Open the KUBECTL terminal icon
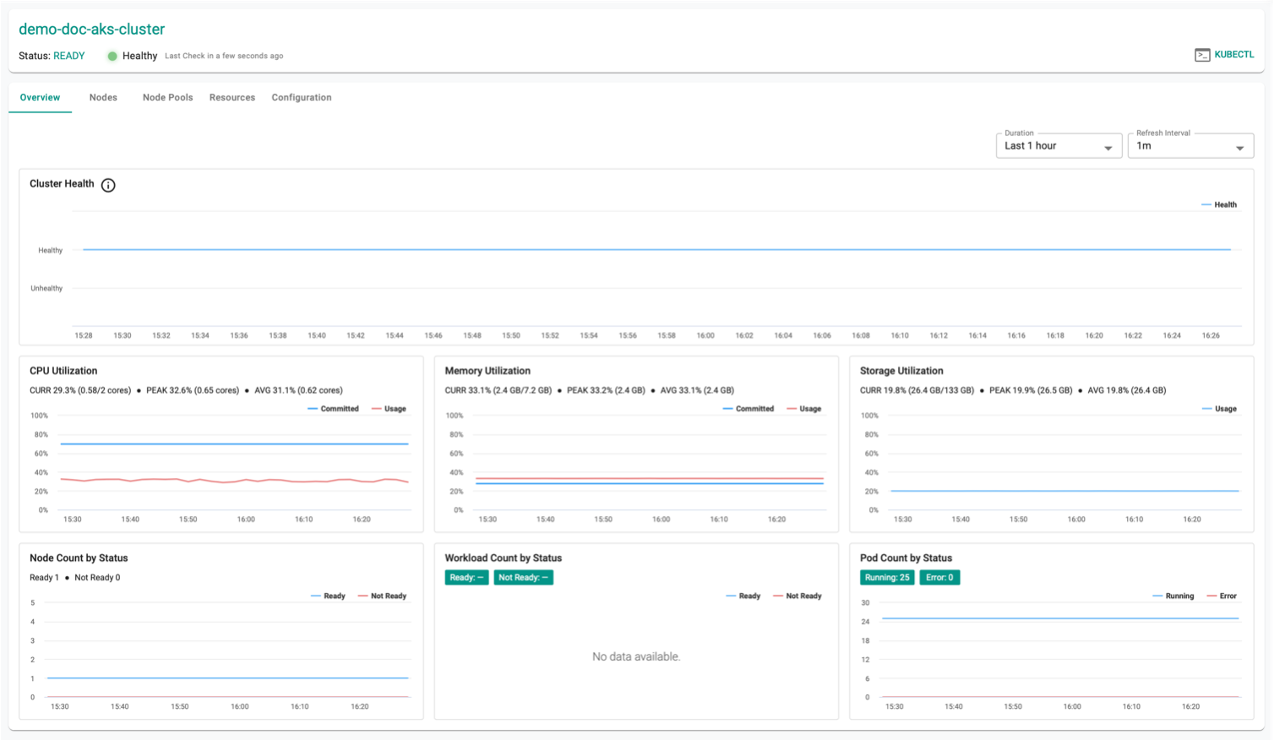This screenshot has width=1274, height=740. (x=1202, y=55)
